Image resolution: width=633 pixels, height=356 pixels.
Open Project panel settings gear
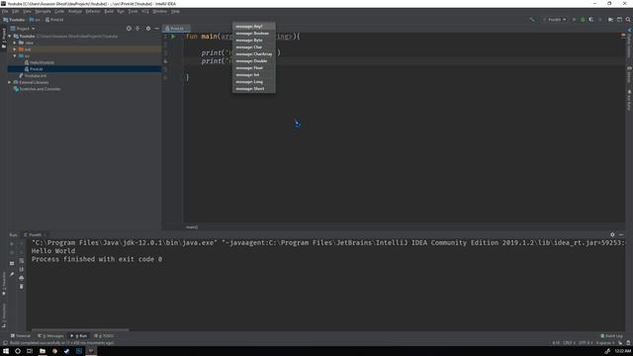[x=148, y=29]
